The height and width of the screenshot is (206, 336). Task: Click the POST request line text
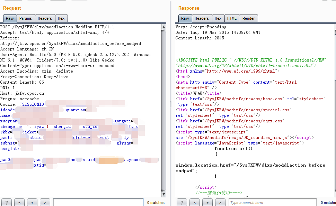pos(57,27)
